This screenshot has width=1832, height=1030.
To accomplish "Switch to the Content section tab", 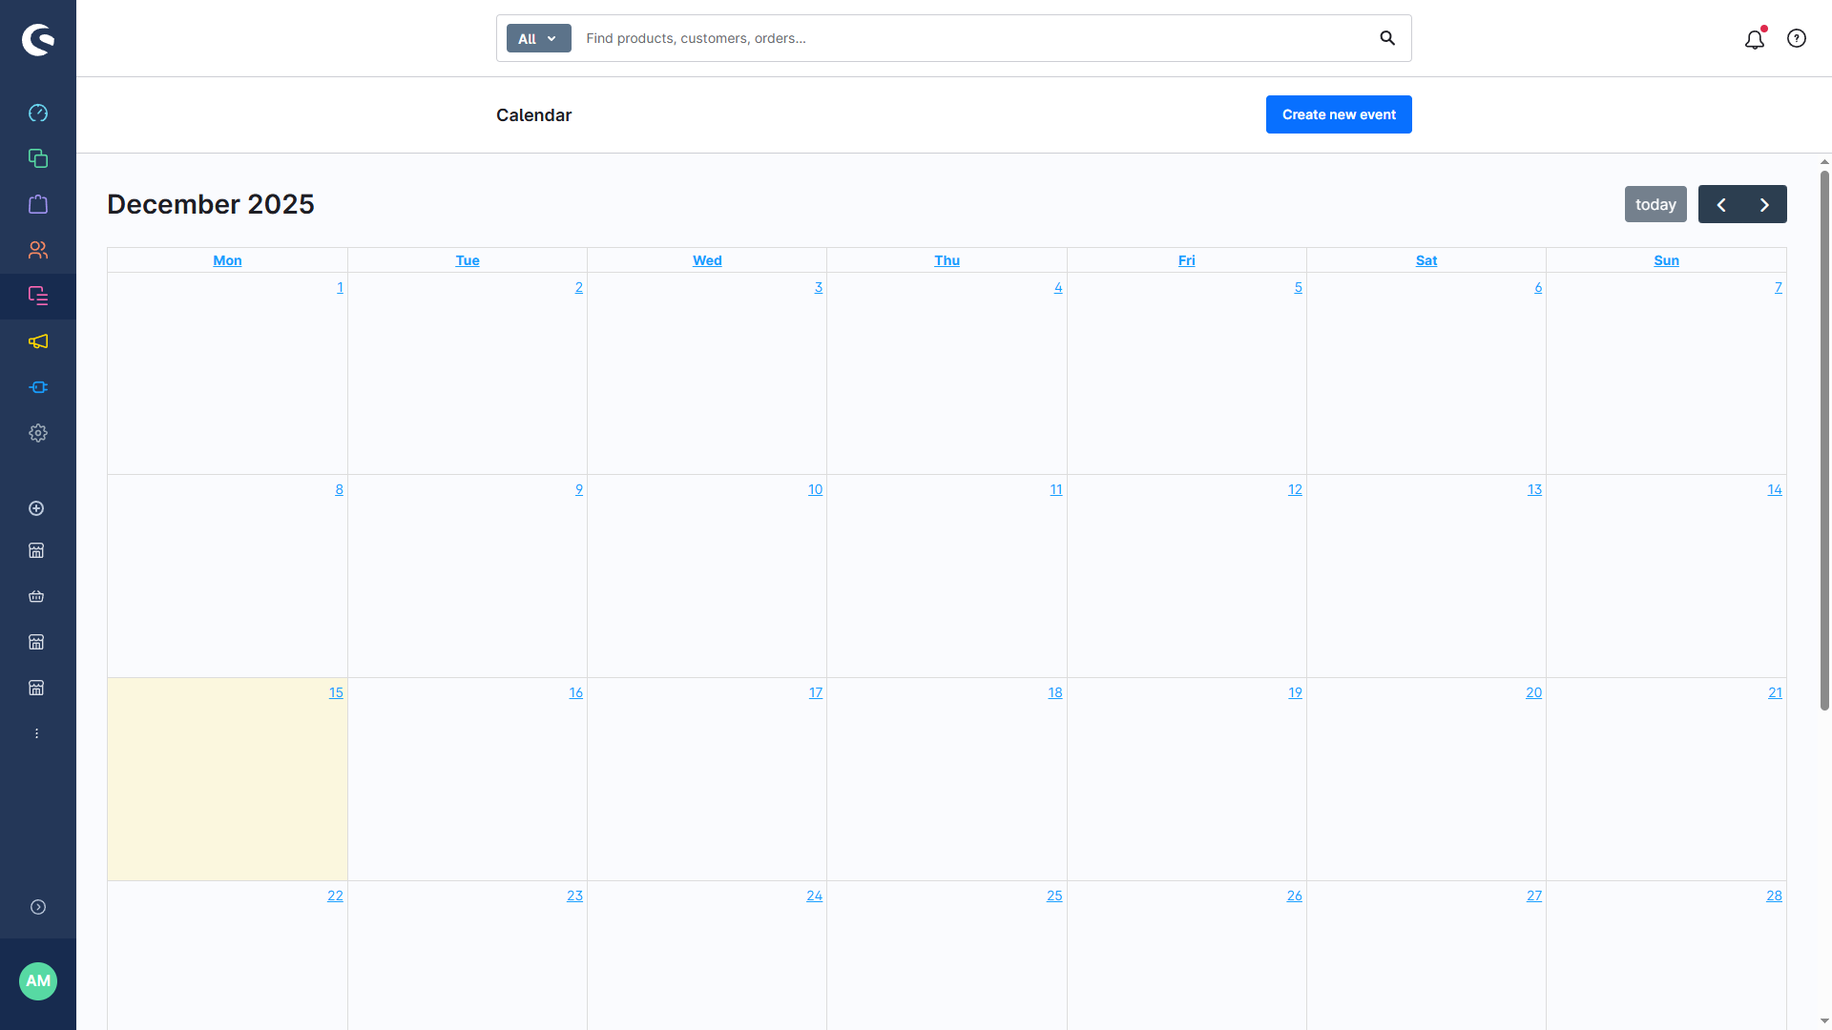I will [x=38, y=296].
